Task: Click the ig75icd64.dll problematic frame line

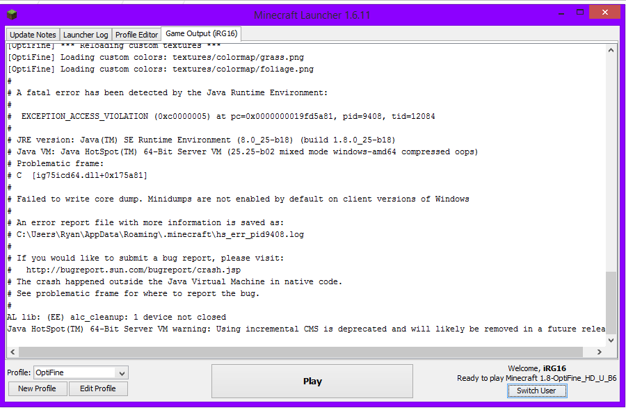Action: click(77, 176)
